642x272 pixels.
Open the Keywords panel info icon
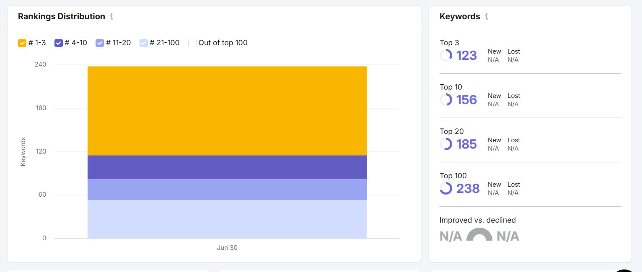(x=487, y=17)
